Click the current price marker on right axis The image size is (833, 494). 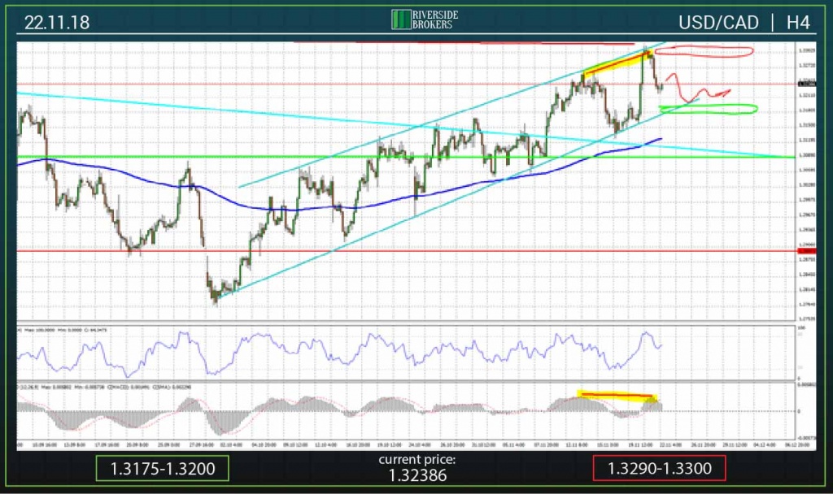click(806, 83)
